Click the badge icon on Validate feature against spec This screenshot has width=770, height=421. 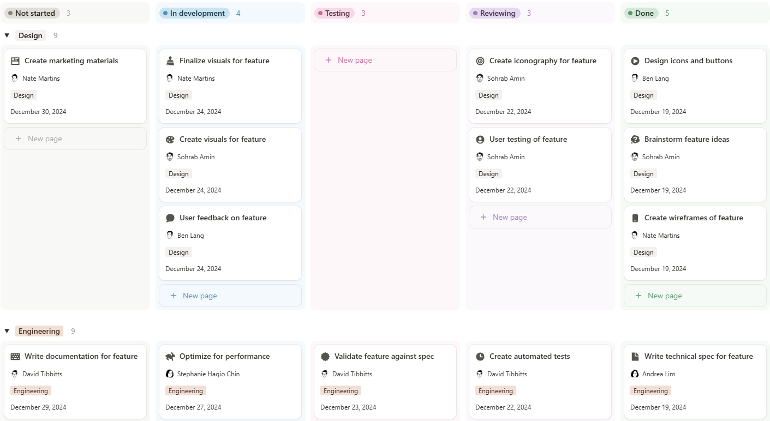tap(325, 357)
